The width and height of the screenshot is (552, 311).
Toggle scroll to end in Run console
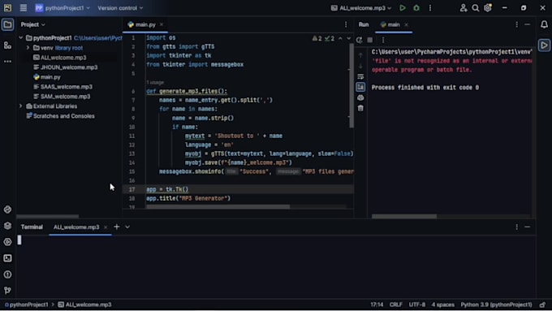pyautogui.click(x=360, y=87)
